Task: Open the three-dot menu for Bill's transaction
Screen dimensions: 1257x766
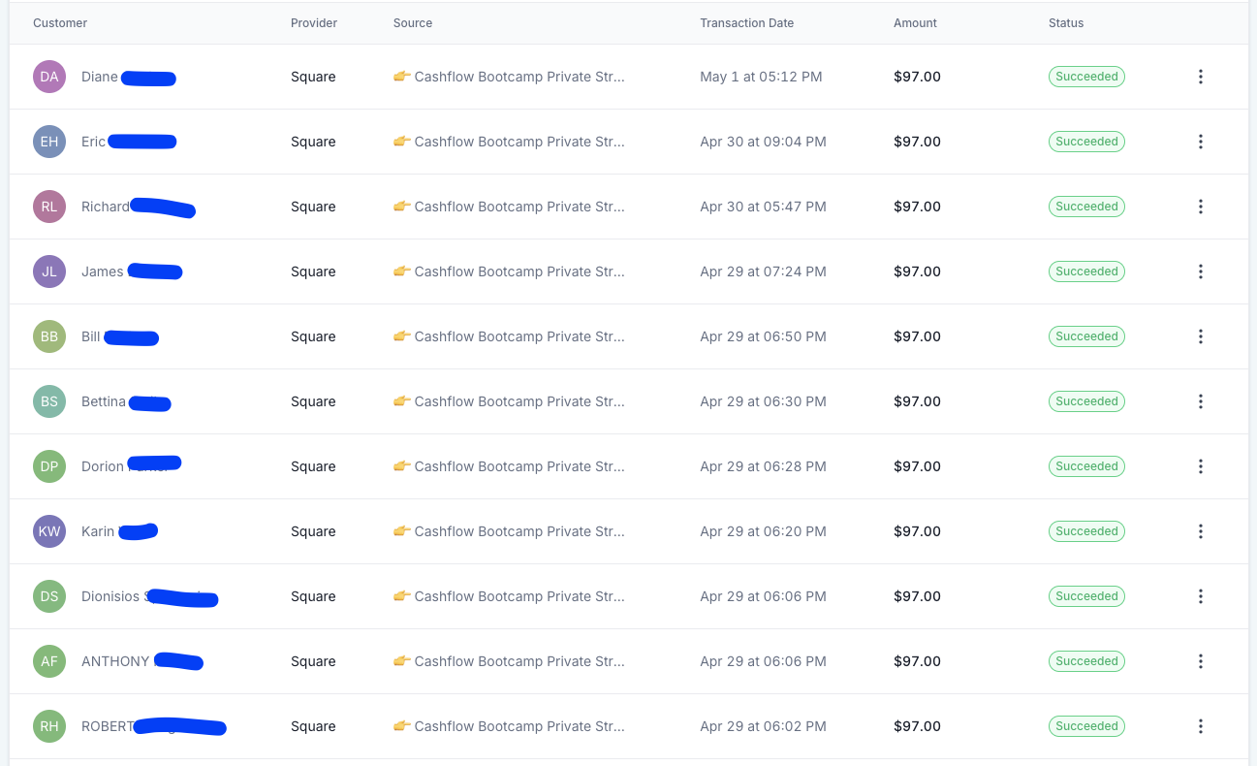Action: tap(1201, 336)
